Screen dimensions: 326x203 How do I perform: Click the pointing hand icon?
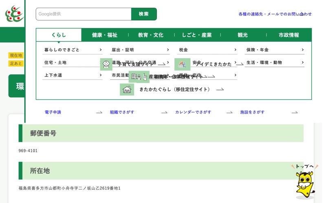pos(145,77)
